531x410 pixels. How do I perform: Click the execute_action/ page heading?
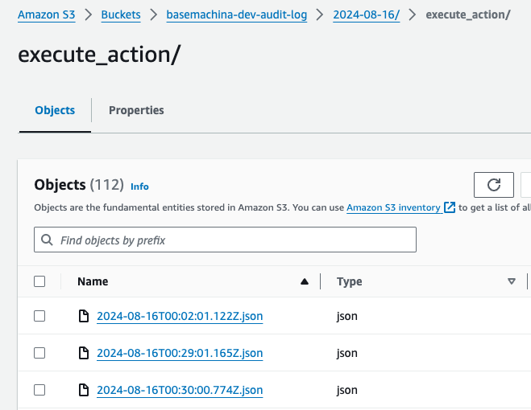click(99, 54)
